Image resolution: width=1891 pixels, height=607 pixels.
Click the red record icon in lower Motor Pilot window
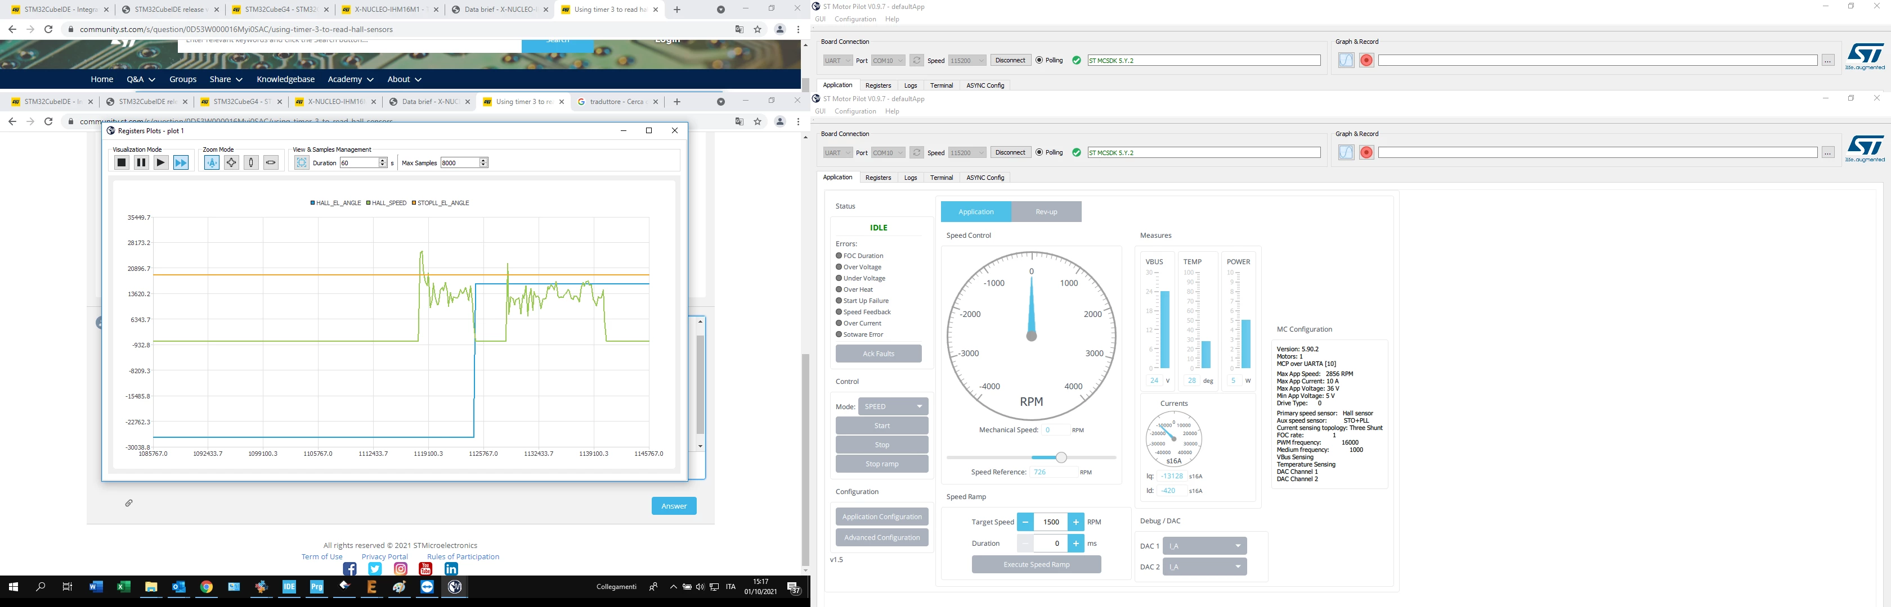pos(1366,152)
